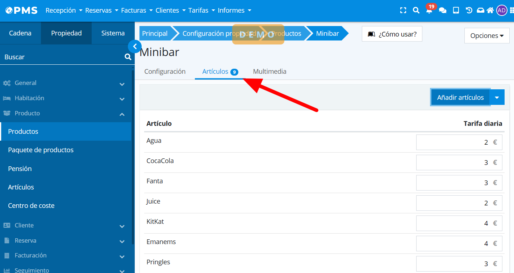This screenshot has width=514, height=273.
Task: Click the Pringles article name
Action: click(158, 262)
